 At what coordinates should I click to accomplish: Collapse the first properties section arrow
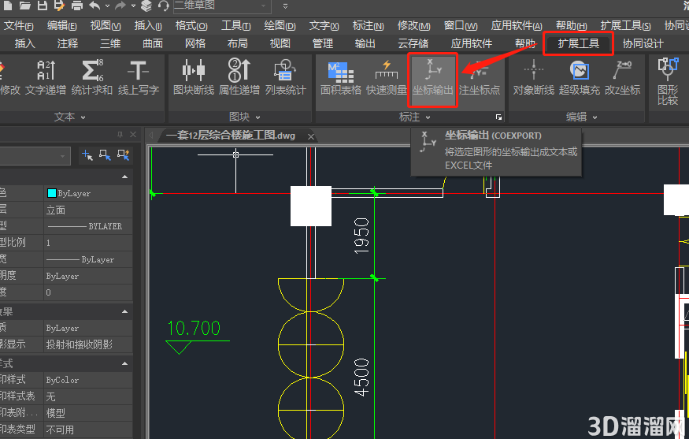pos(124,177)
